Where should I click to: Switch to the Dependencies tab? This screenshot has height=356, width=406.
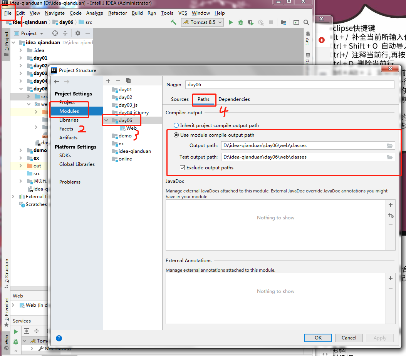tap(234, 99)
